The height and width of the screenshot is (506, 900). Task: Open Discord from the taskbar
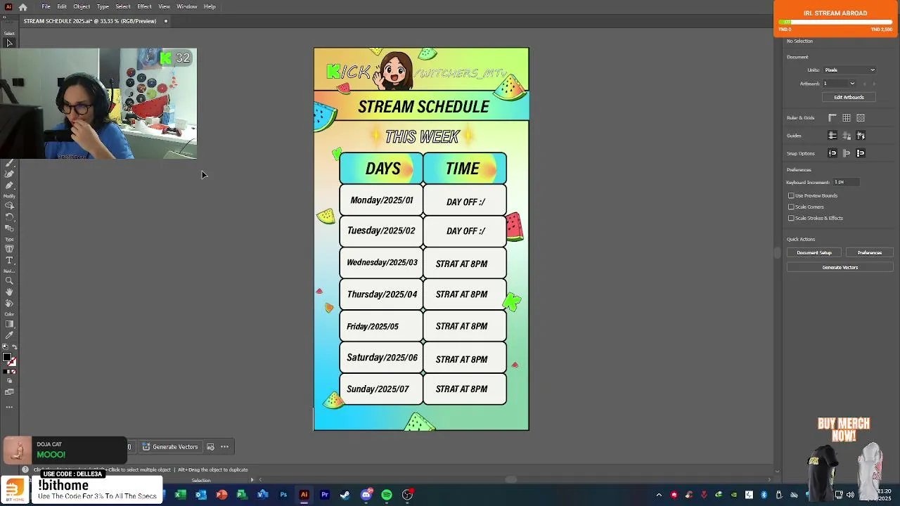366,495
